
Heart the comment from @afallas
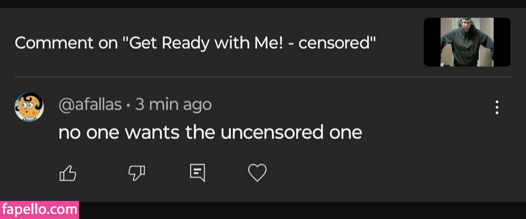(257, 173)
